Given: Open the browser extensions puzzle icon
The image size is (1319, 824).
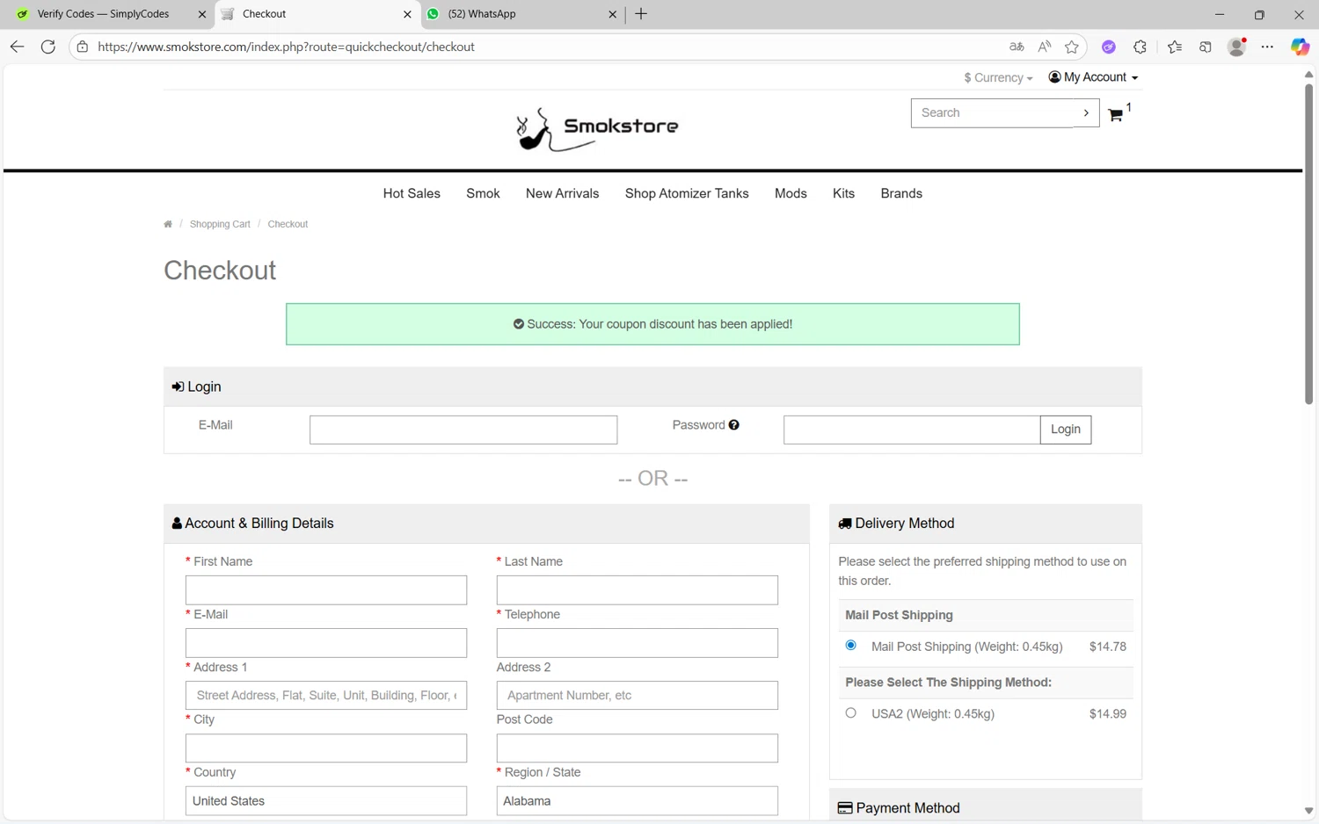Looking at the screenshot, I should coord(1140,47).
